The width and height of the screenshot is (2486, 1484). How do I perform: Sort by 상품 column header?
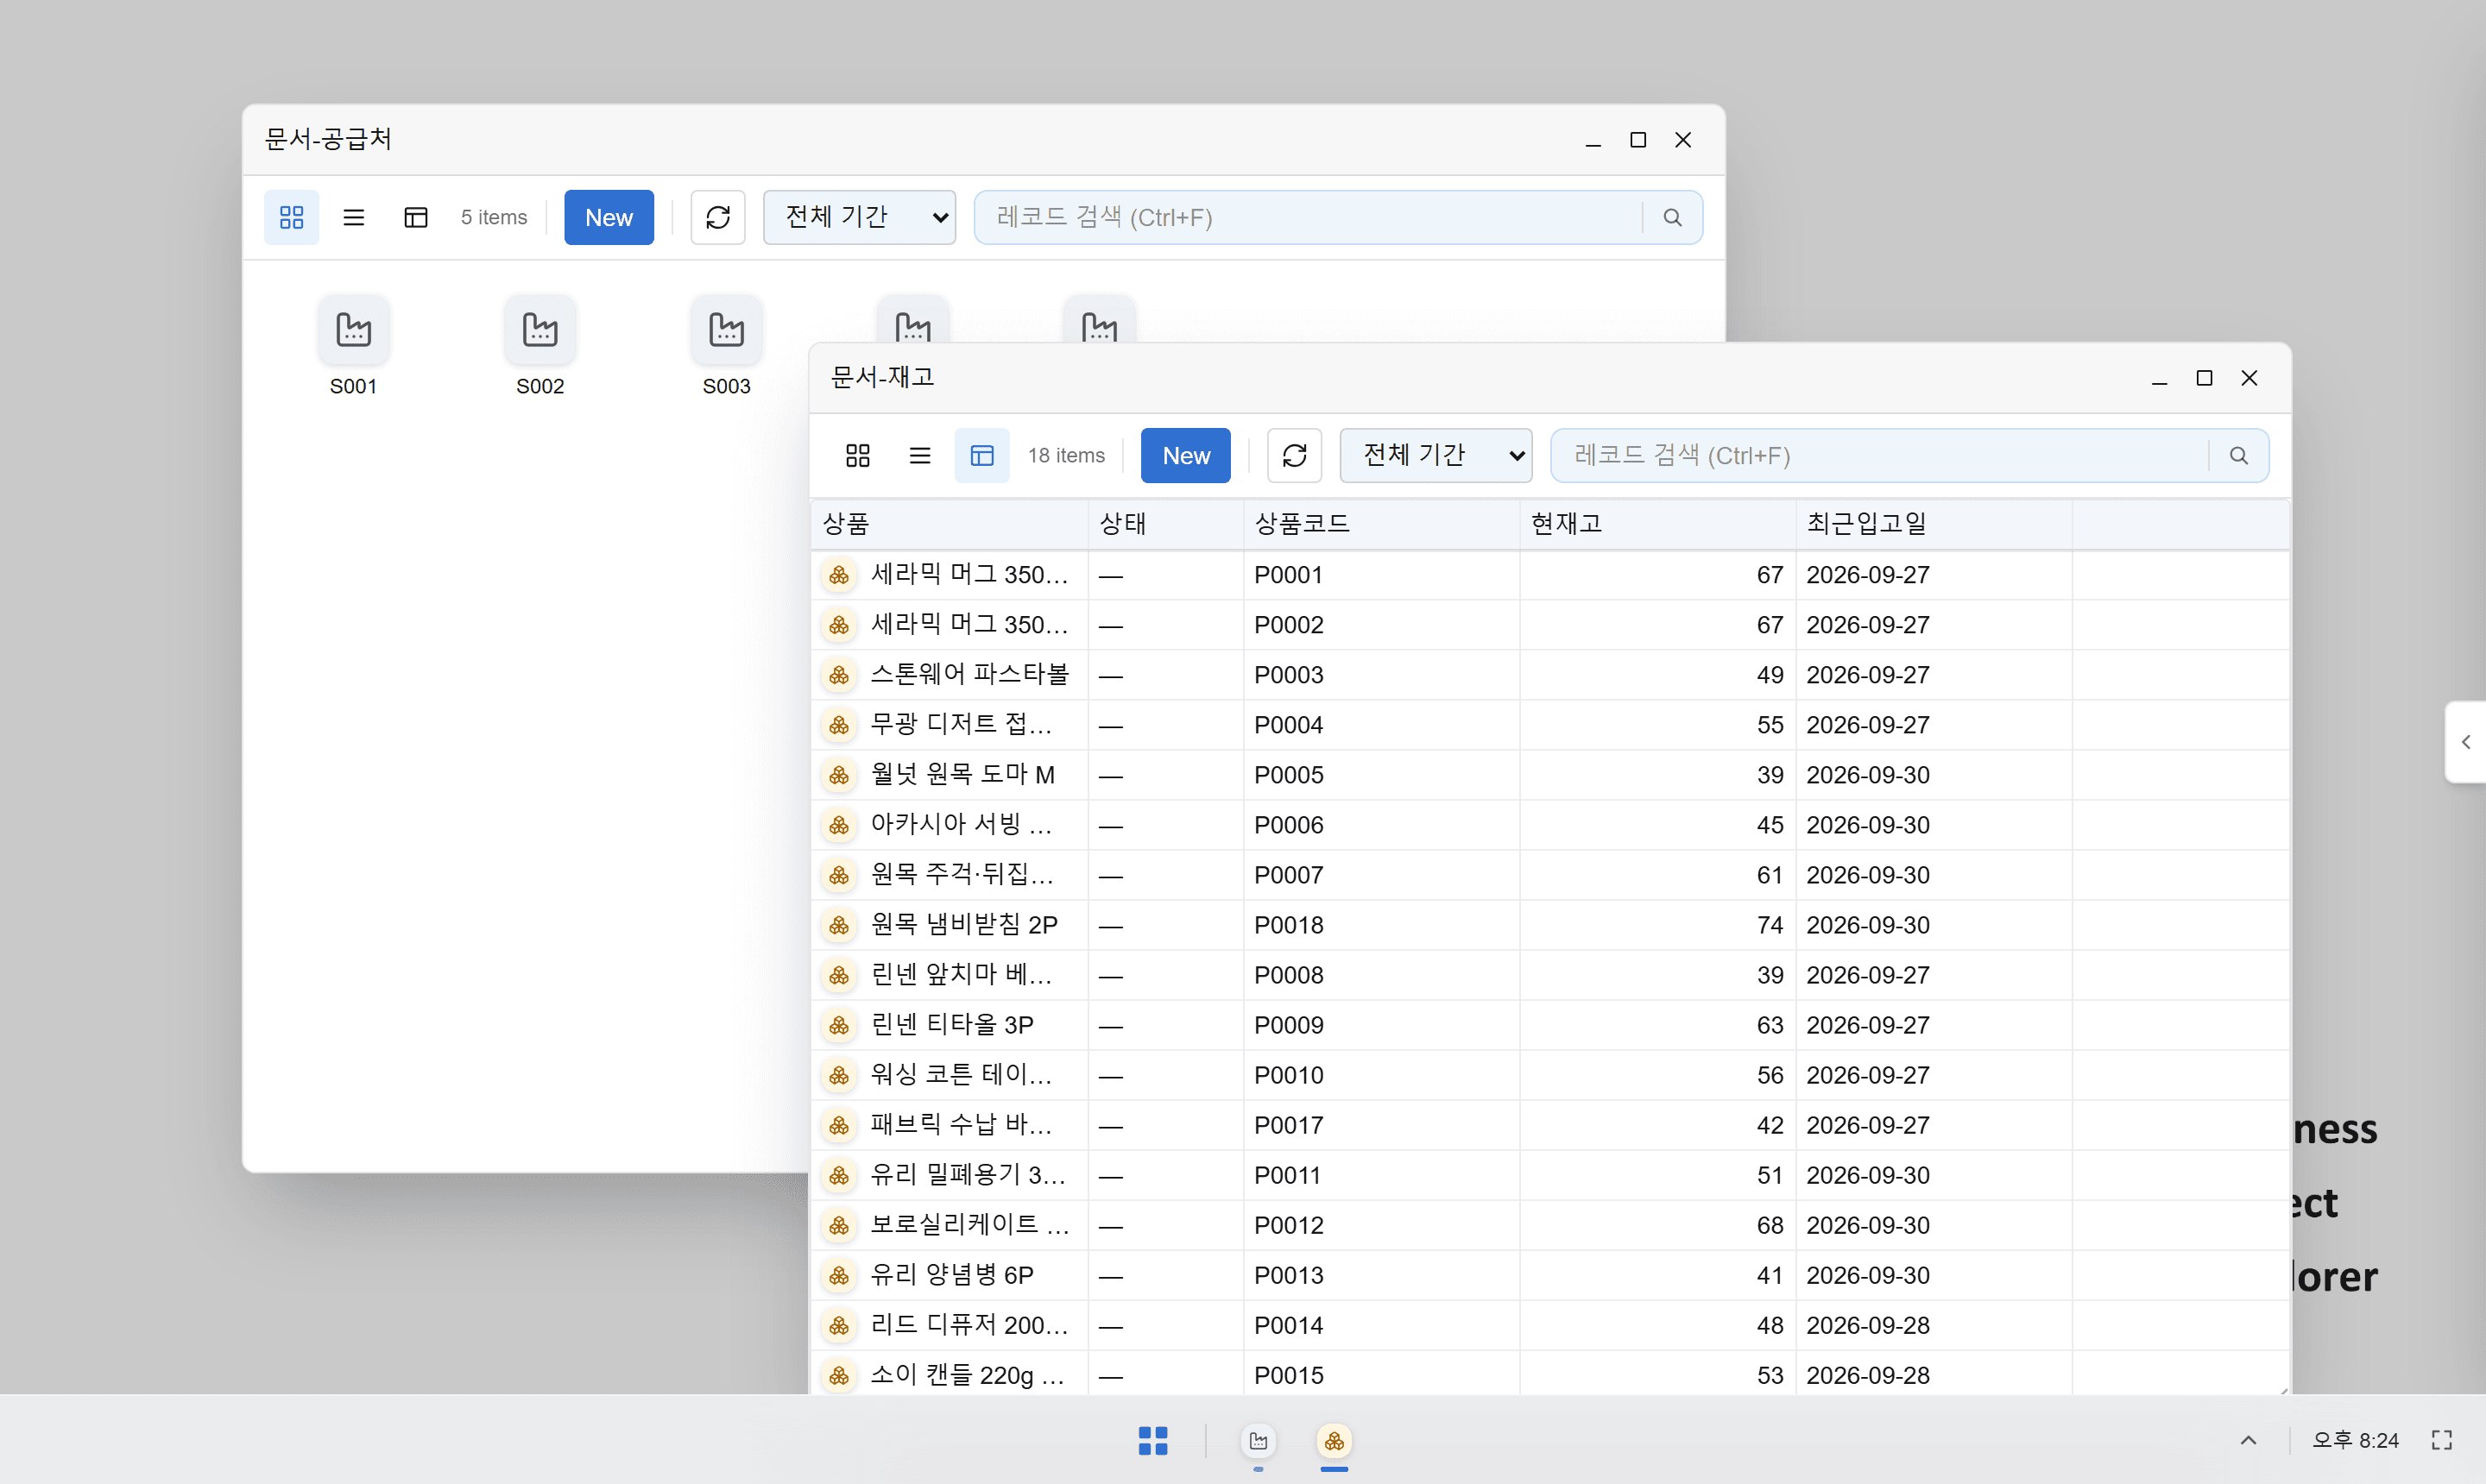point(950,523)
